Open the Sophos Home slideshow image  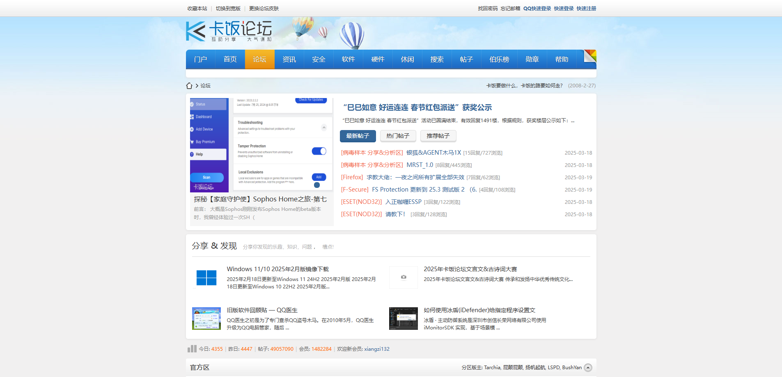coord(261,145)
